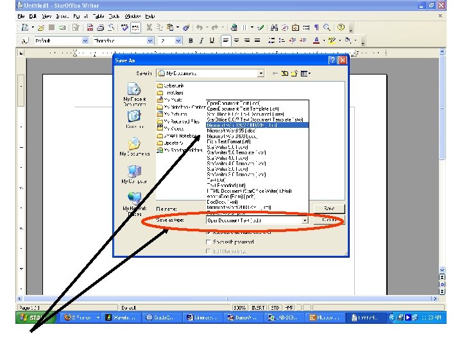Open My Recent Documents in Save As sidebar

(x=134, y=94)
